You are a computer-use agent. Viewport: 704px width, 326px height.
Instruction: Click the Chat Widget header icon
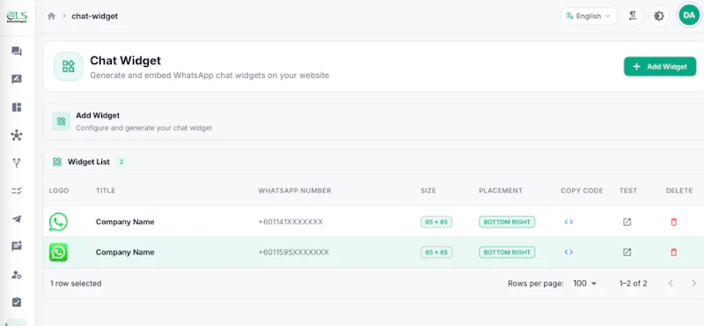69,67
